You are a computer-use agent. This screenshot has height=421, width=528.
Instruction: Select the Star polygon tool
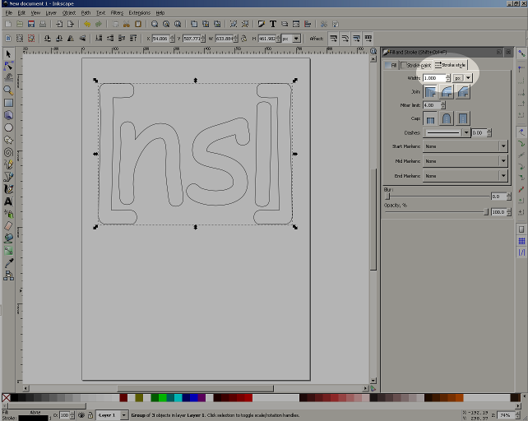point(8,140)
